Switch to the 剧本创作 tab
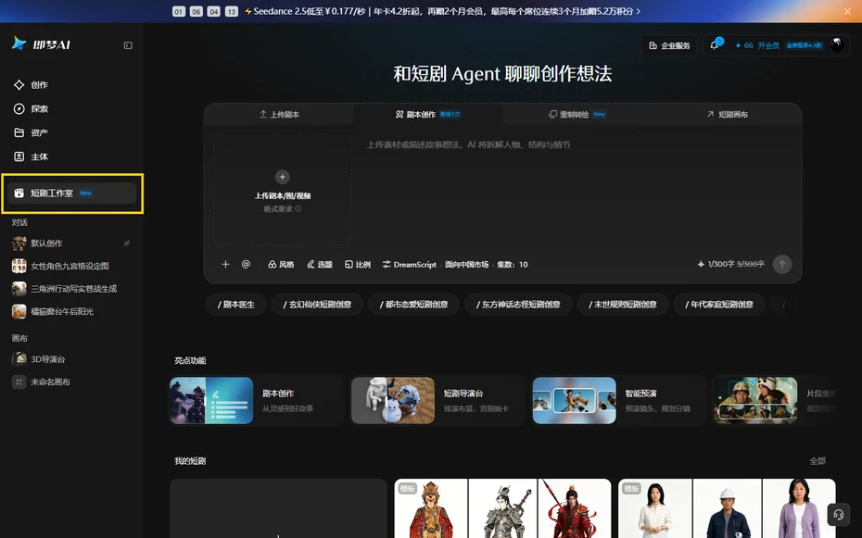The width and height of the screenshot is (862, 538). coord(428,114)
